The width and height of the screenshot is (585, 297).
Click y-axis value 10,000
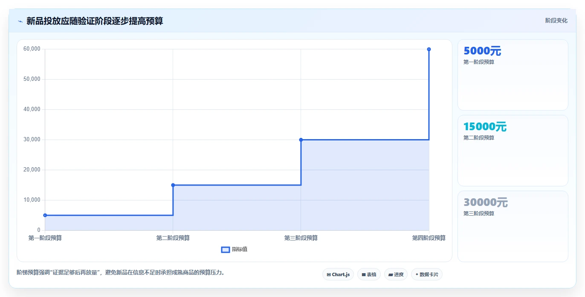pos(32,200)
